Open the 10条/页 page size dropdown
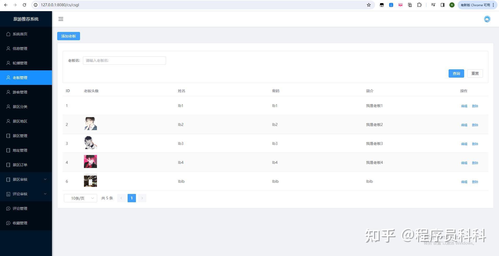Image resolution: width=499 pixels, height=256 pixels. click(80, 198)
